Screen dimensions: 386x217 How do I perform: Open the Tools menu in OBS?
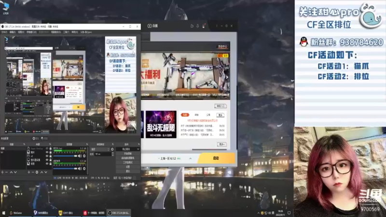coord(66,32)
